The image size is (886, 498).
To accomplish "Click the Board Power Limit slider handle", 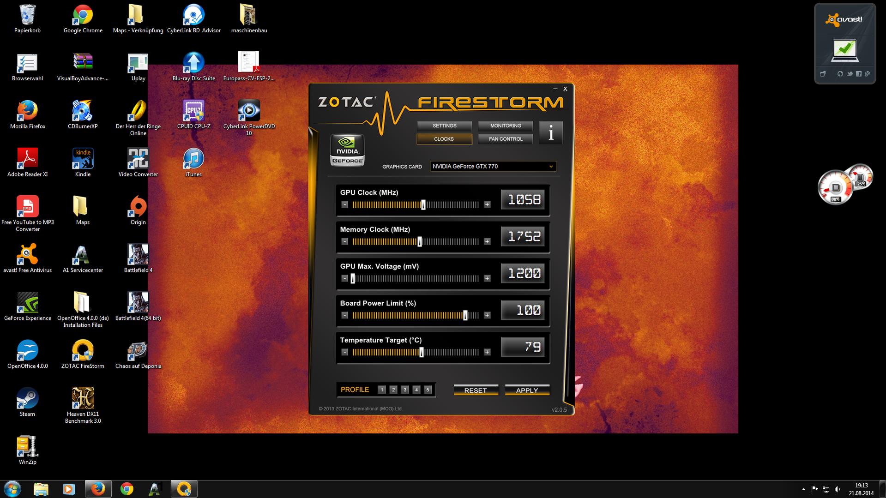I will point(465,316).
